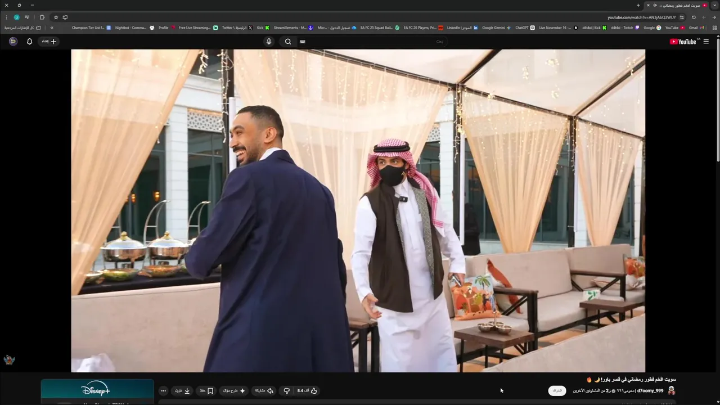Open Nightbot Commands bookmark

[134, 28]
